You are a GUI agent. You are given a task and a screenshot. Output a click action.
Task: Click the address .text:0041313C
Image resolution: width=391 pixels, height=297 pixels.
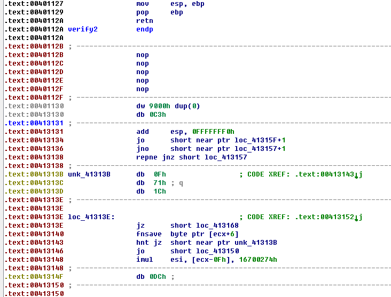[x=34, y=183]
